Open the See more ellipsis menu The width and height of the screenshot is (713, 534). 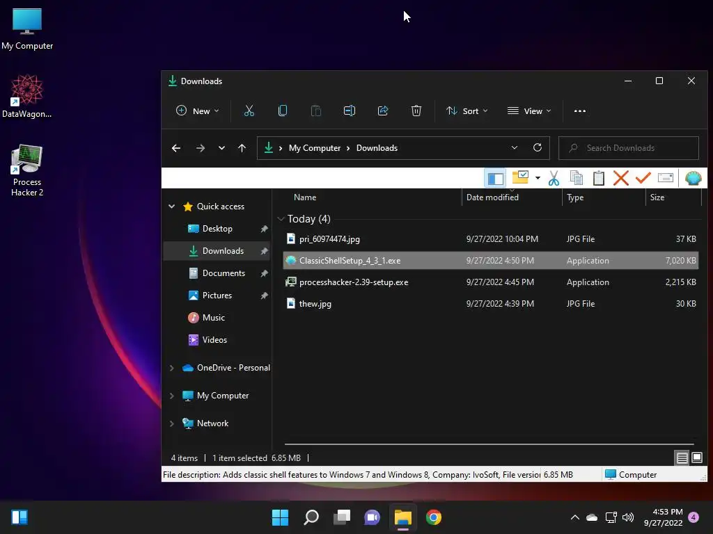580,111
